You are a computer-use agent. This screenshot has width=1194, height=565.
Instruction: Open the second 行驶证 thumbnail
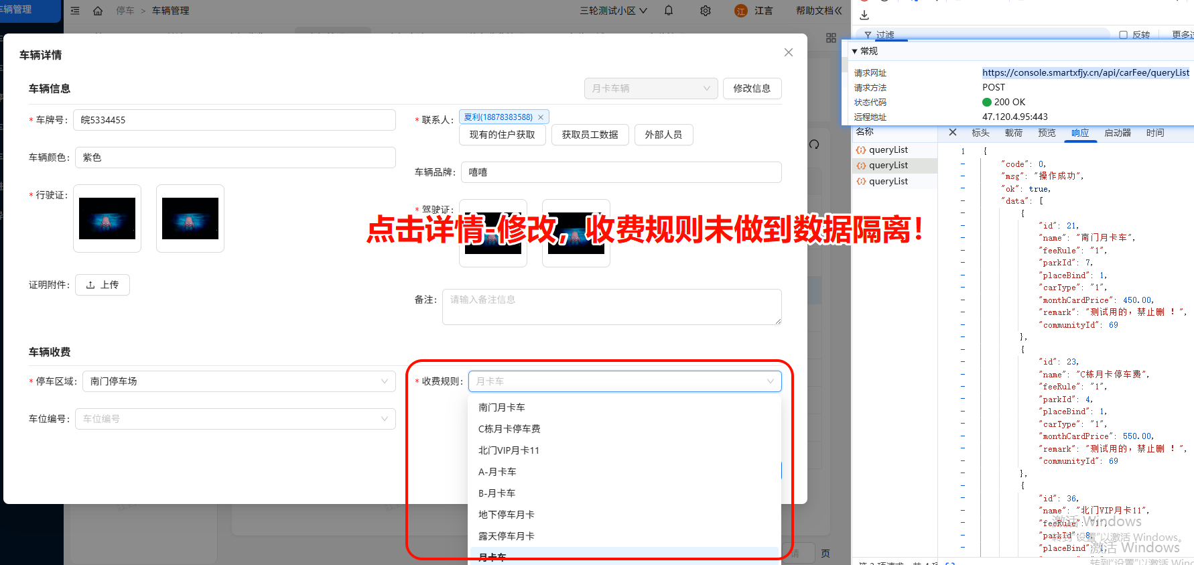point(190,218)
